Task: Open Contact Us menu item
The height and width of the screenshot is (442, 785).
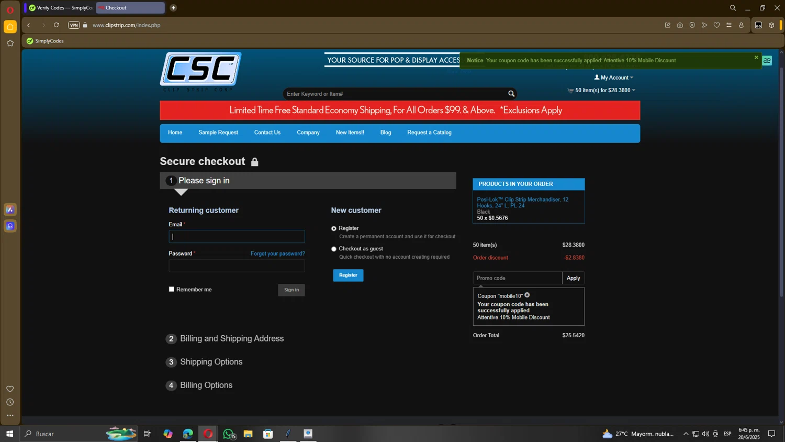Action: click(267, 132)
